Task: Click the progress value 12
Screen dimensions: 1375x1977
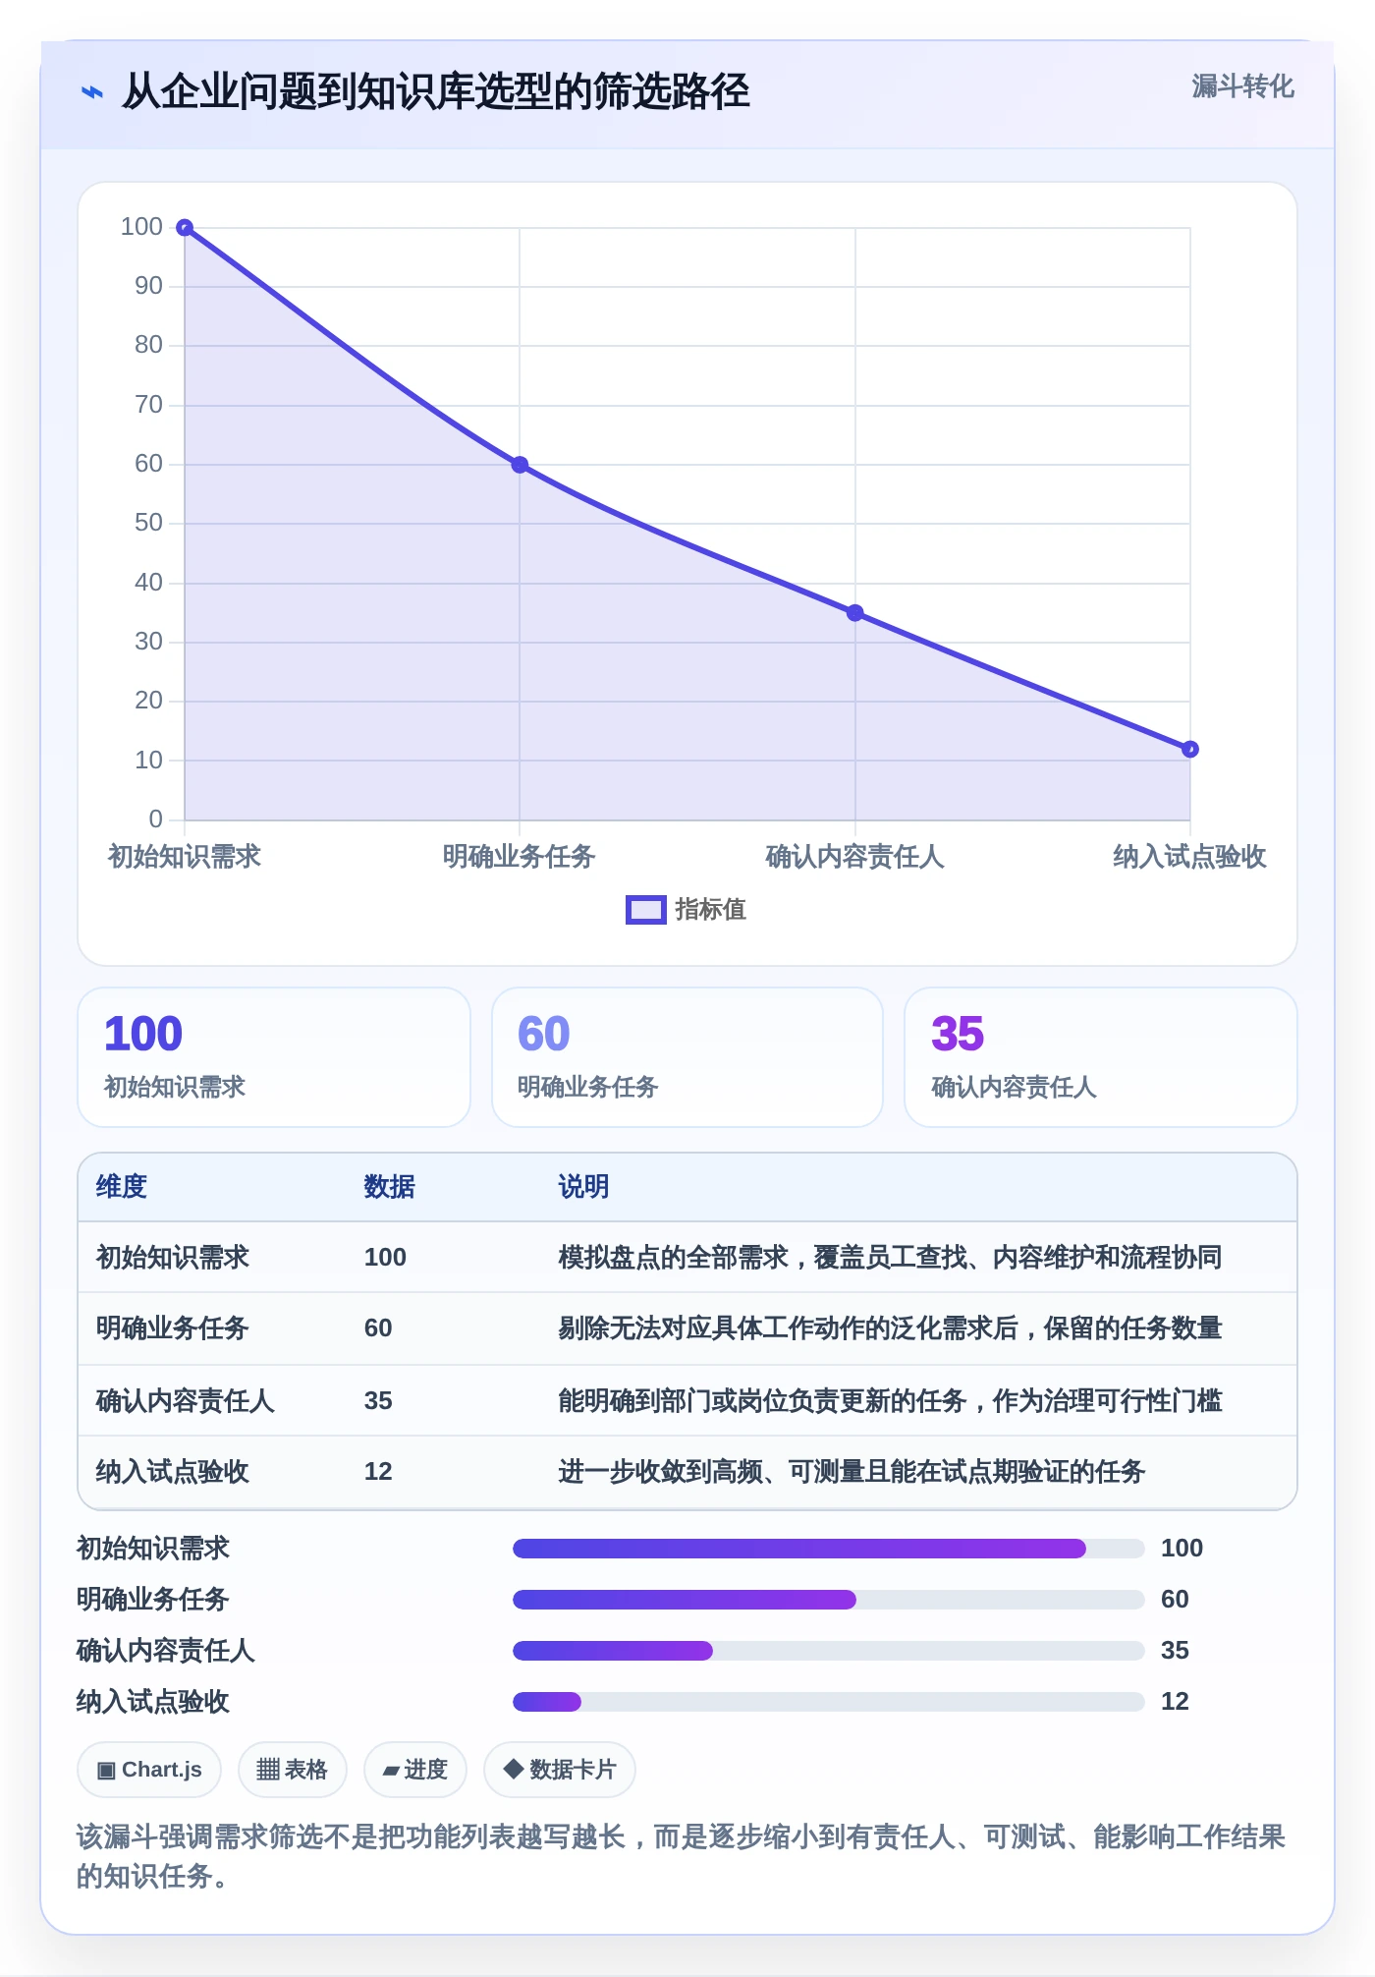Action: (x=1175, y=1702)
